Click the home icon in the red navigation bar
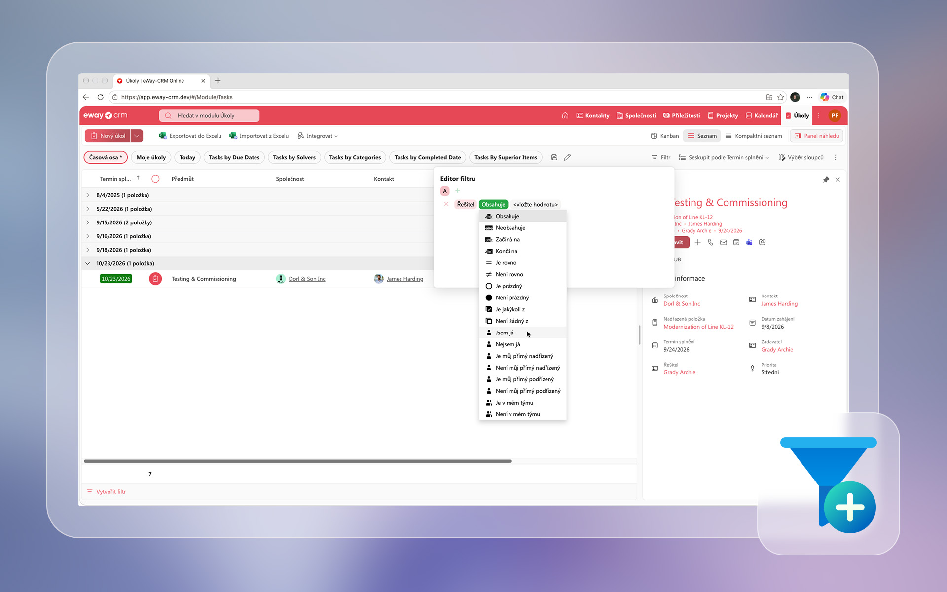 tap(565, 115)
